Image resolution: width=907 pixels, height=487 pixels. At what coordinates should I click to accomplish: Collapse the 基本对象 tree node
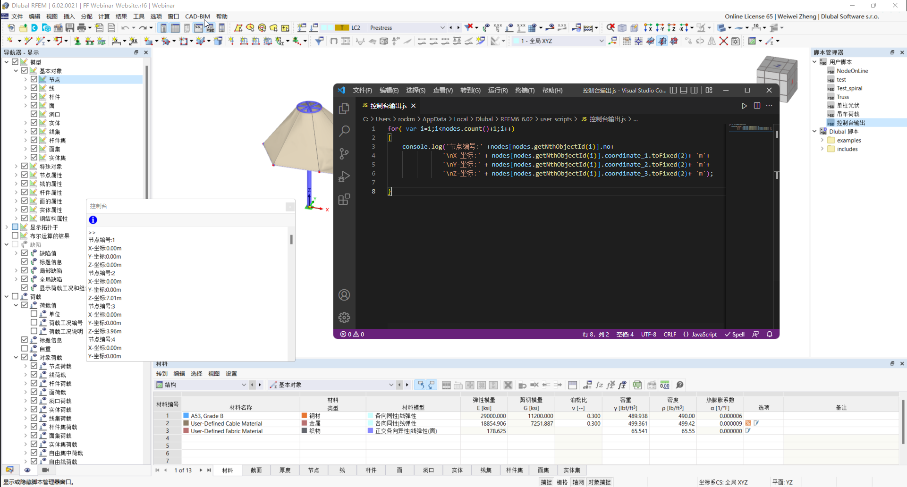point(16,71)
